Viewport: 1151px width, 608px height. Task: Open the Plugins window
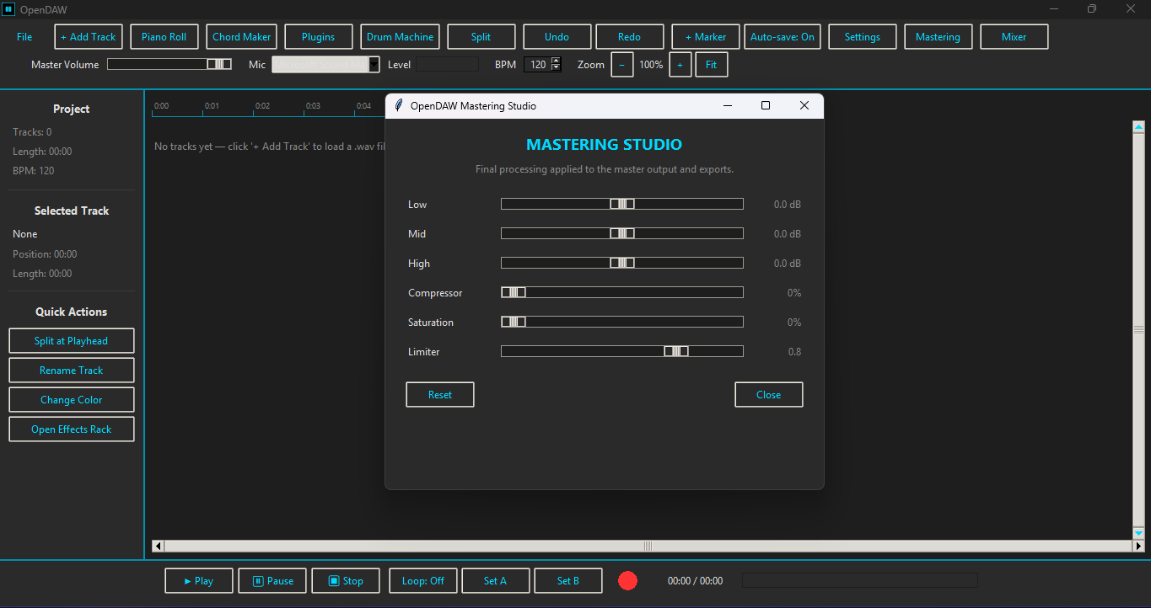tap(319, 37)
